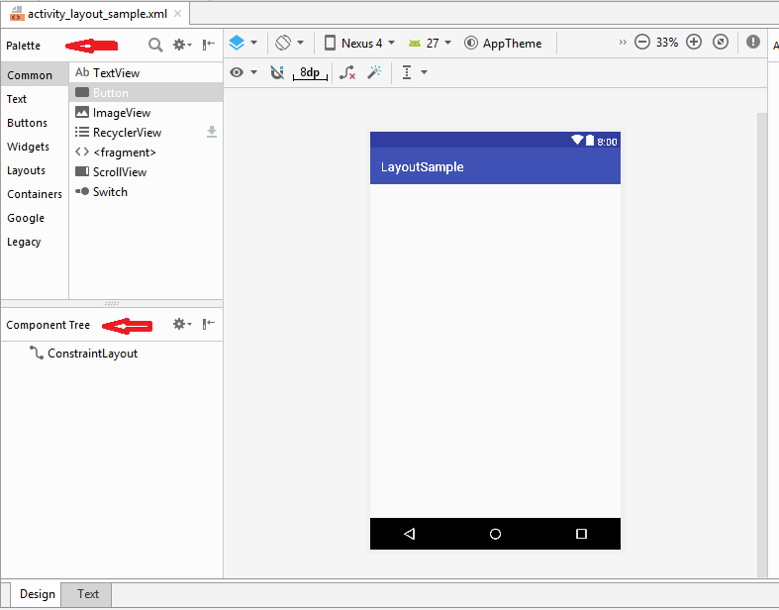This screenshot has width=779, height=610.
Task: Show warnings and errors icon
Action: click(753, 43)
